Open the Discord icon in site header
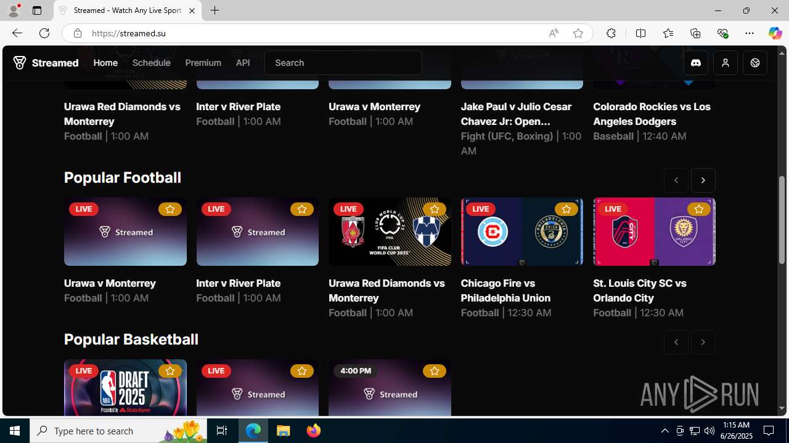The image size is (789, 443). 696,63
